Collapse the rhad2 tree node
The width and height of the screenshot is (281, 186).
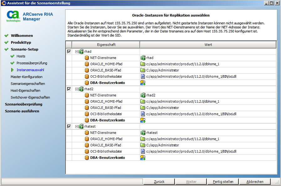pyautogui.click(x=76, y=89)
